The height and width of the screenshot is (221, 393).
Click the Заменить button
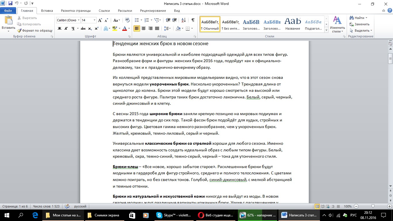pyautogui.click(x=359, y=24)
